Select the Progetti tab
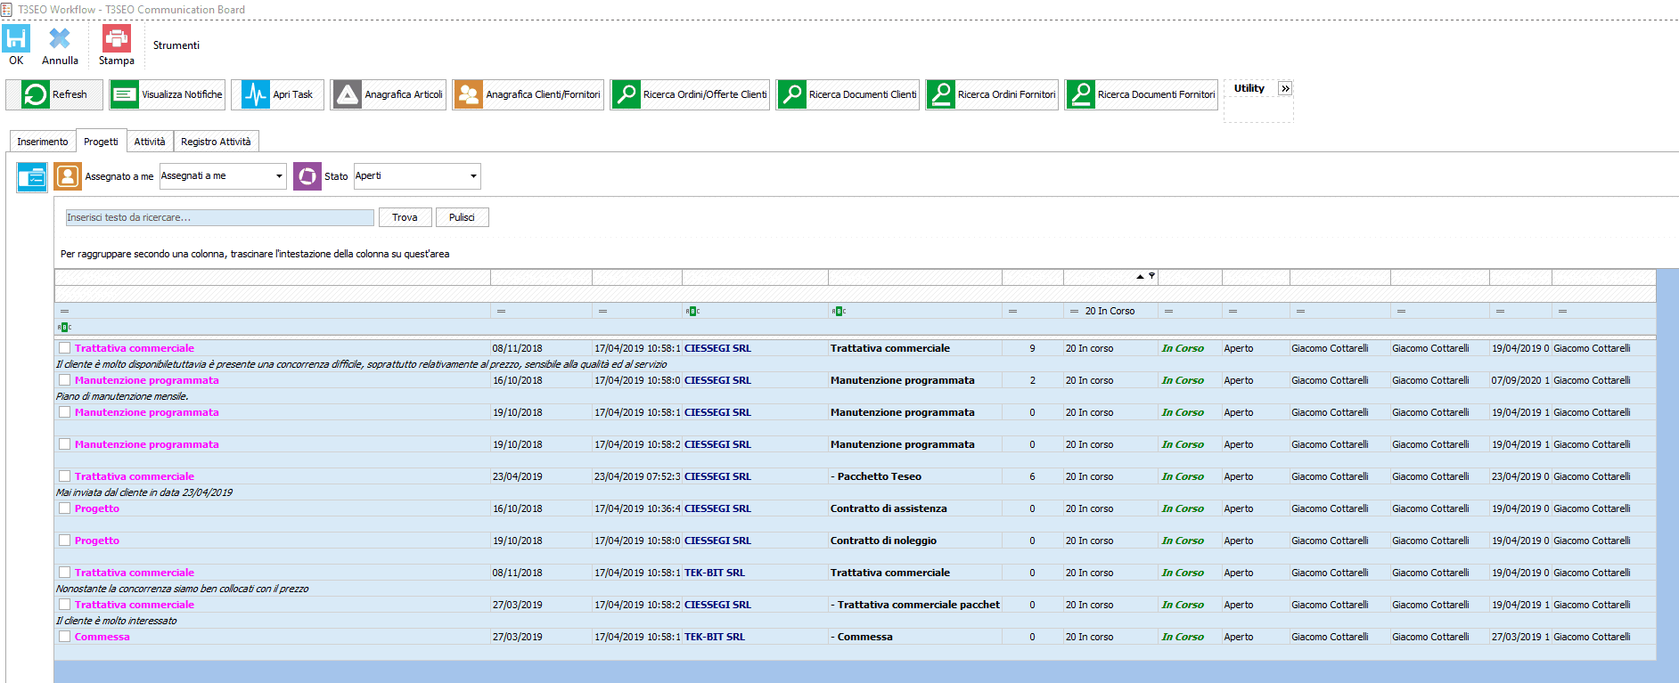This screenshot has width=1679, height=683. [x=101, y=142]
